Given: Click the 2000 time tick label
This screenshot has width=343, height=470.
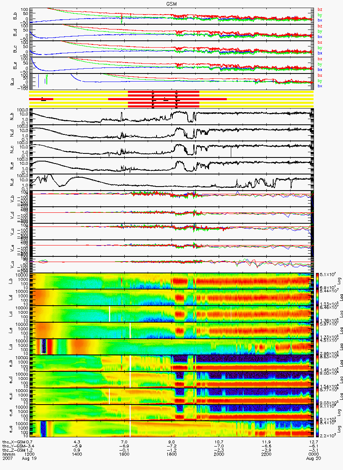Looking at the screenshot, I should (x=219, y=454).
